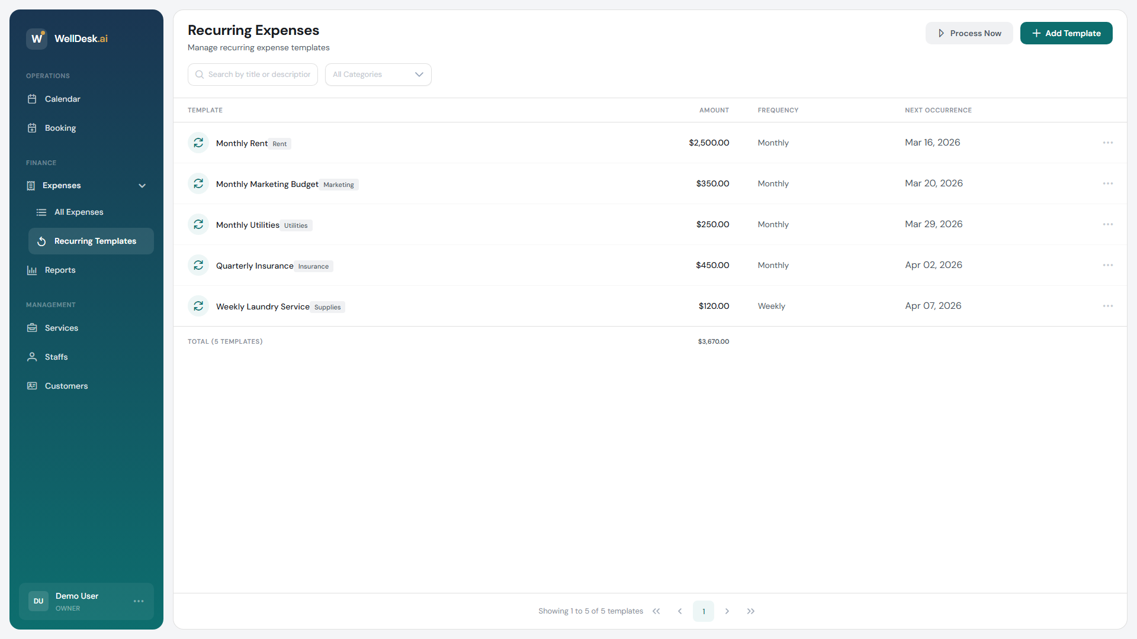
Task: Click the recurring icon beside Monthly Rent
Action: click(198, 143)
